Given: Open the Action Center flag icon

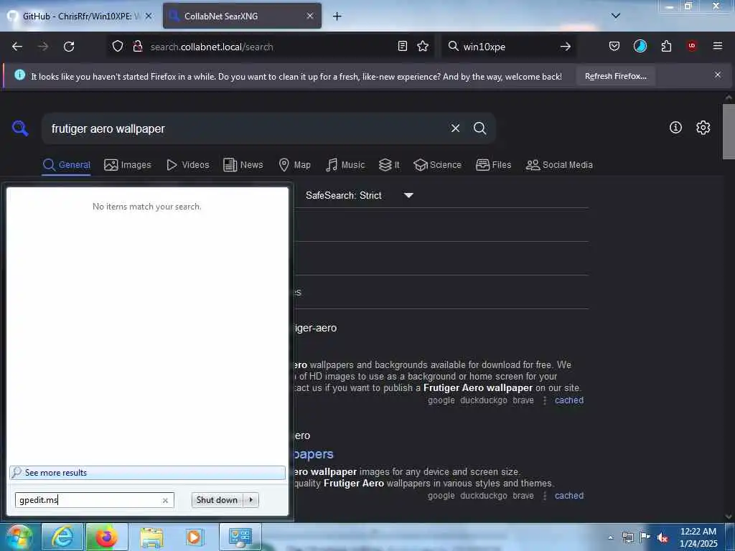Looking at the screenshot, I should (x=645, y=537).
